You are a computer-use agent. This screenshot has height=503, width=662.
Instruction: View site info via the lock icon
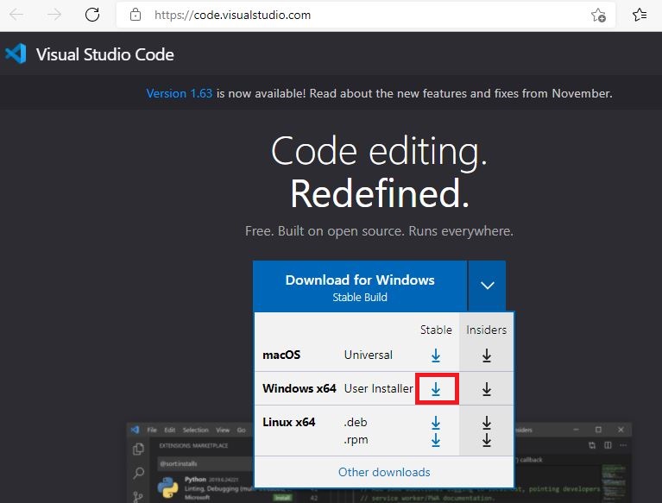pyautogui.click(x=136, y=15)
